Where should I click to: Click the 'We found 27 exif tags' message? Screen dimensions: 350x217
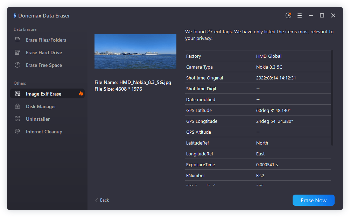259,35
